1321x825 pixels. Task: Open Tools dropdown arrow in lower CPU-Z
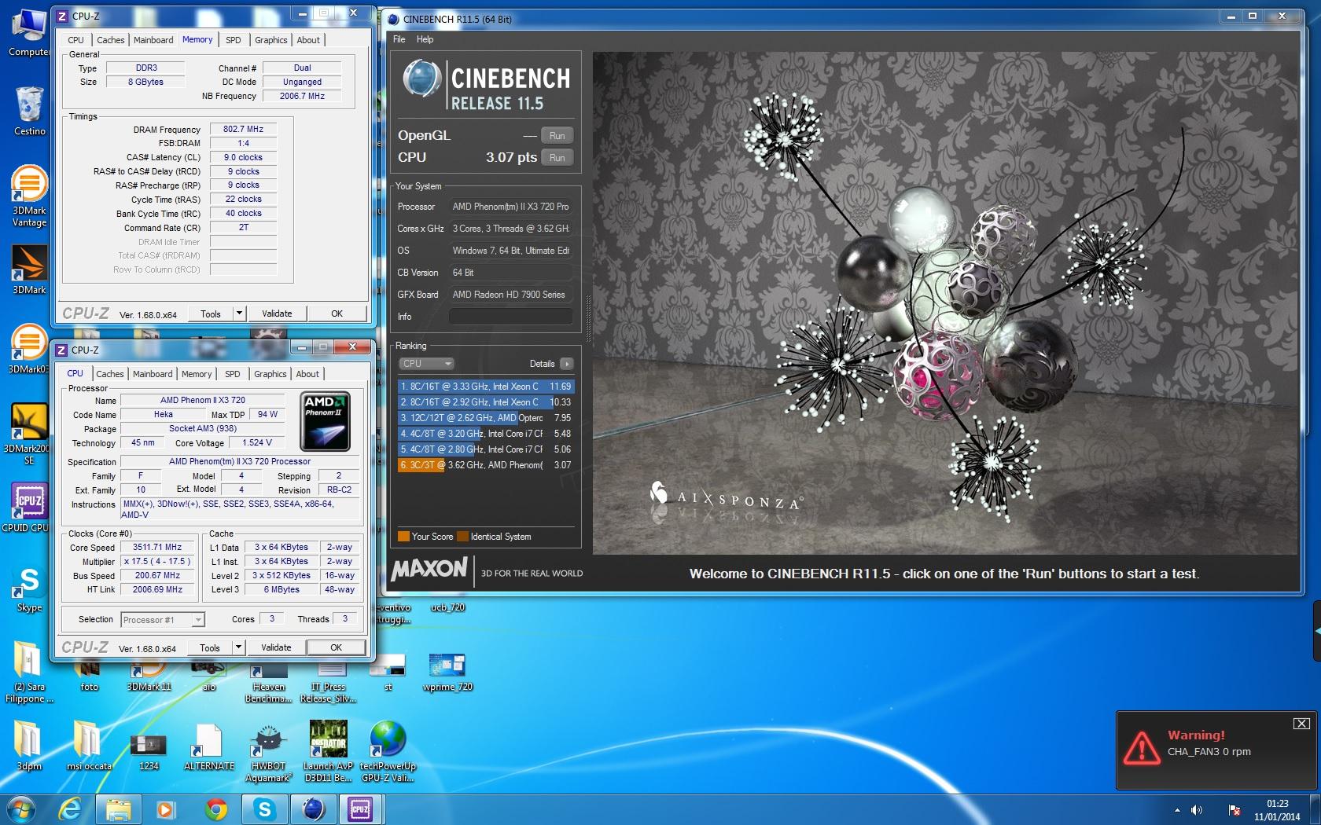[x=238, y=647]
